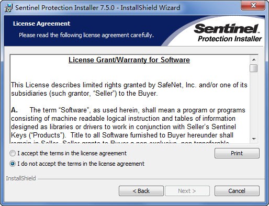The height and width of the screenshot is (206, 269).
Task: Click the "License Agreement" header title
Action: (x=41, y=24)
